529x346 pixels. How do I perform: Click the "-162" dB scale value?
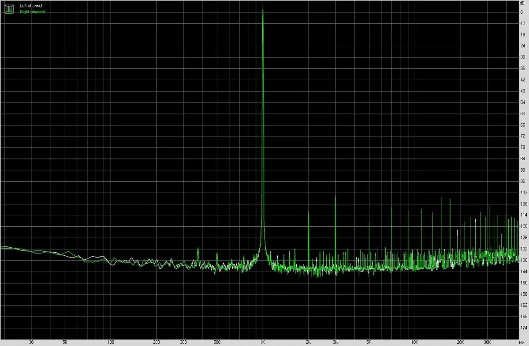(523, 306)
